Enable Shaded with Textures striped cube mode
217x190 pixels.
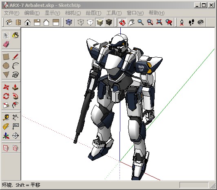click(x=109, y=22)
